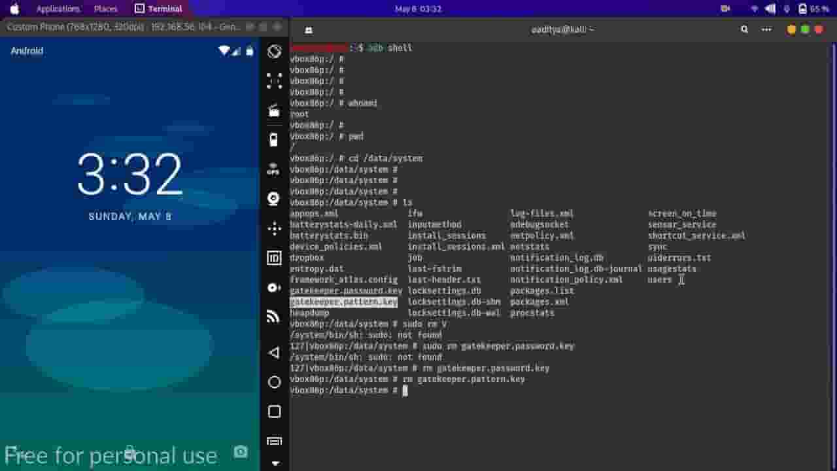
Task: Click the terminal cursor at the prompt
Action: [x=405, y=391]
